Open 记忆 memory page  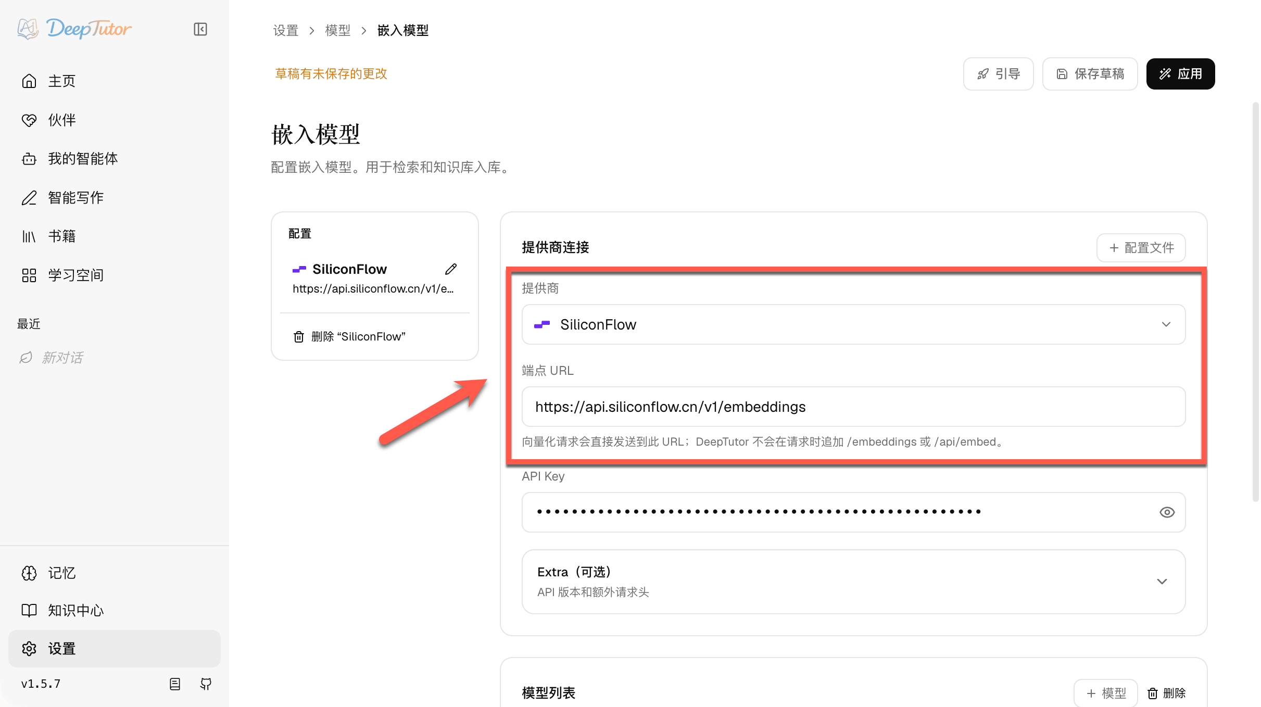(x=114, y=573)
